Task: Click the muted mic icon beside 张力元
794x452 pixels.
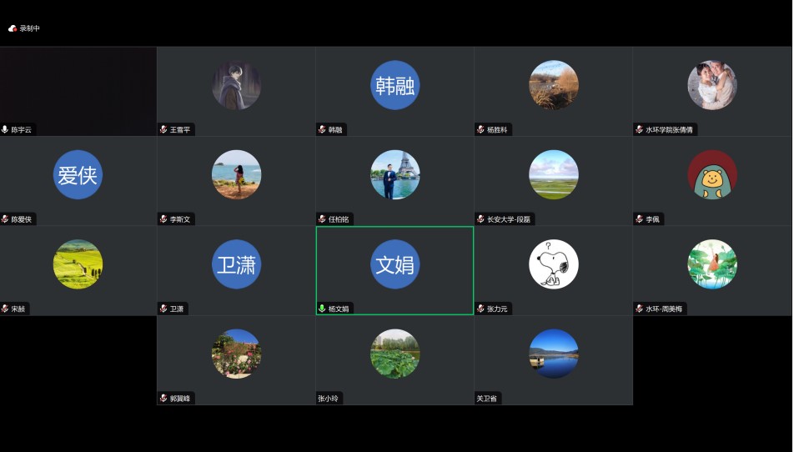Action: pos(480,309)
